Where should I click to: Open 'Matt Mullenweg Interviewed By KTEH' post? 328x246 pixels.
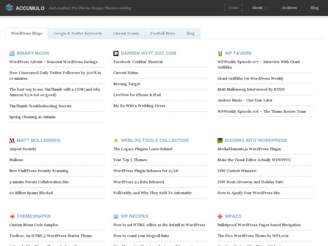coord(251,89)
